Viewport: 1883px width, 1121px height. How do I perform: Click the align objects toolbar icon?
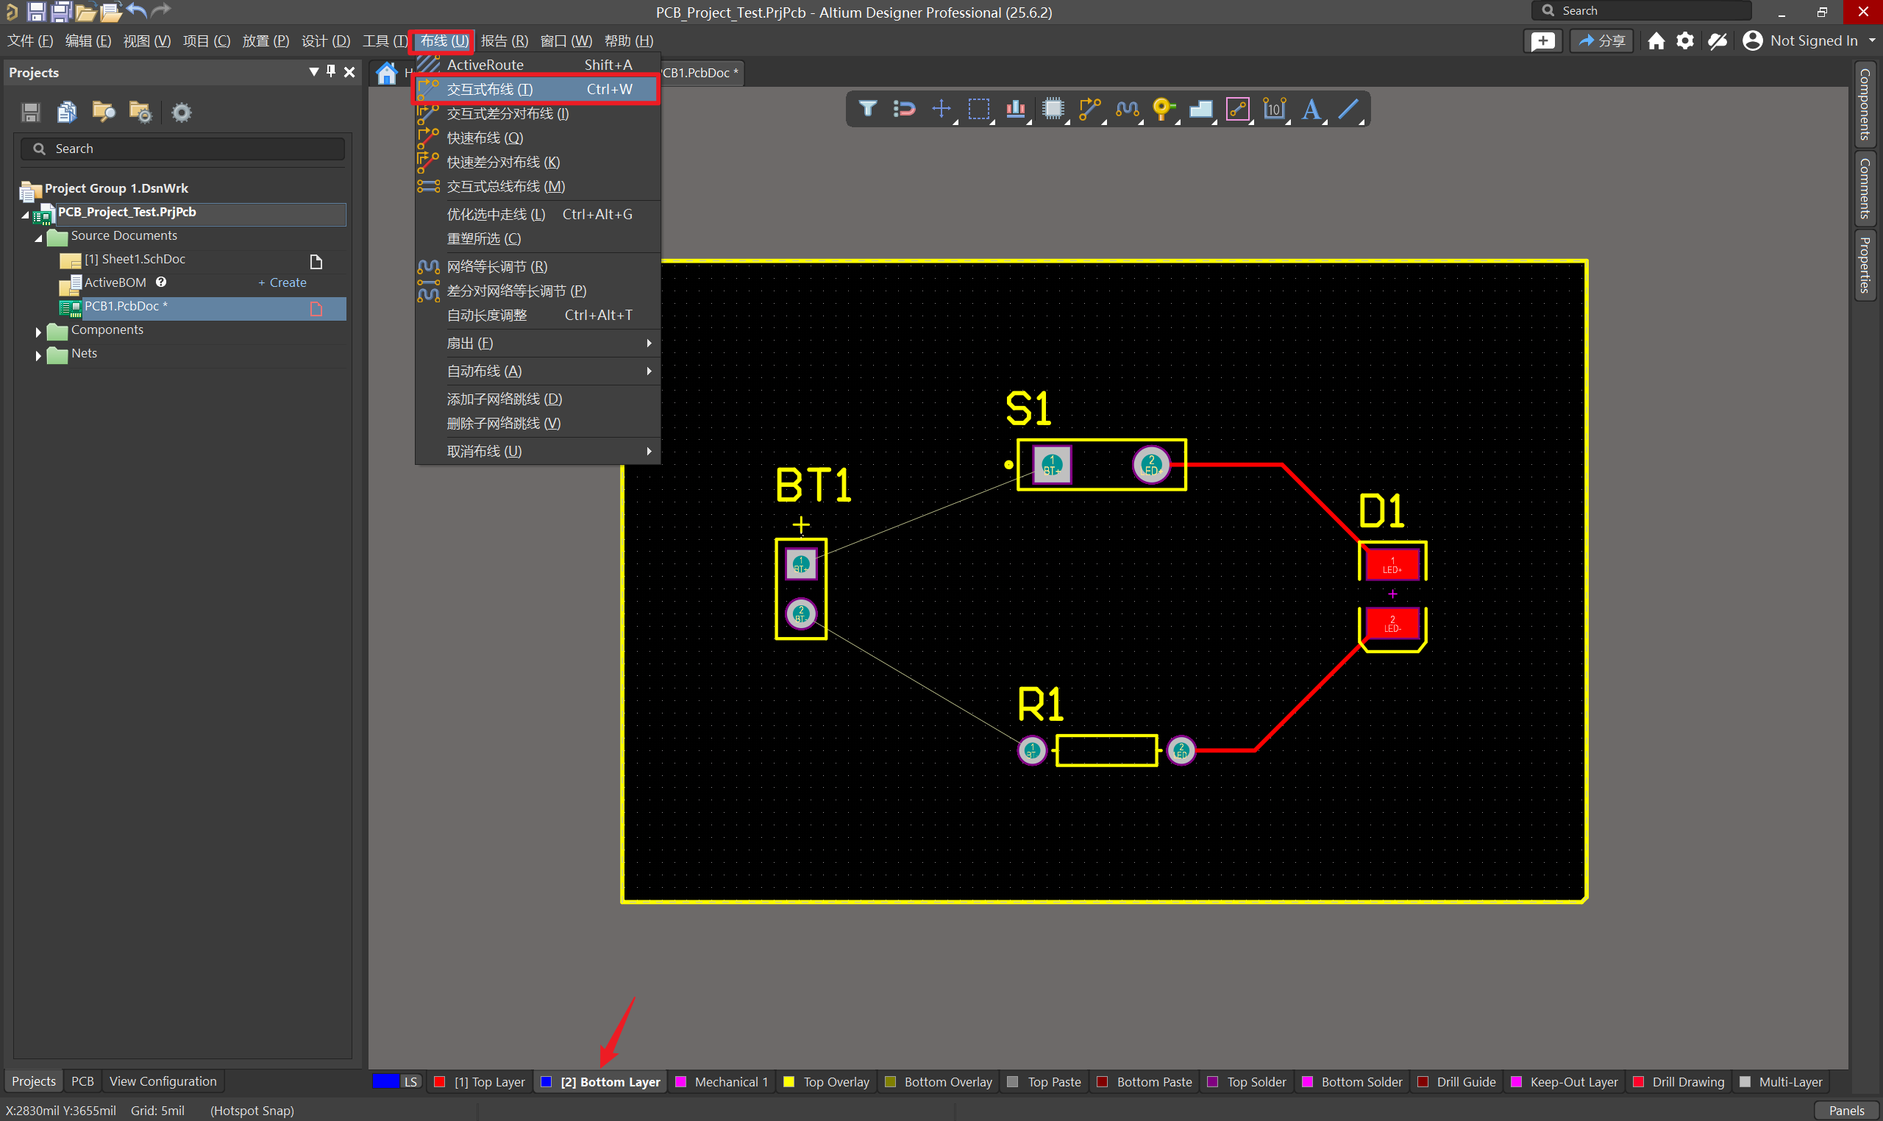[x=1015, y=109]
